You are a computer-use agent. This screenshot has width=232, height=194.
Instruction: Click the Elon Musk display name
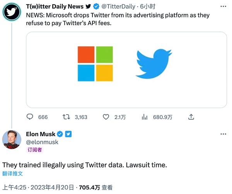[x=41, y=134]
